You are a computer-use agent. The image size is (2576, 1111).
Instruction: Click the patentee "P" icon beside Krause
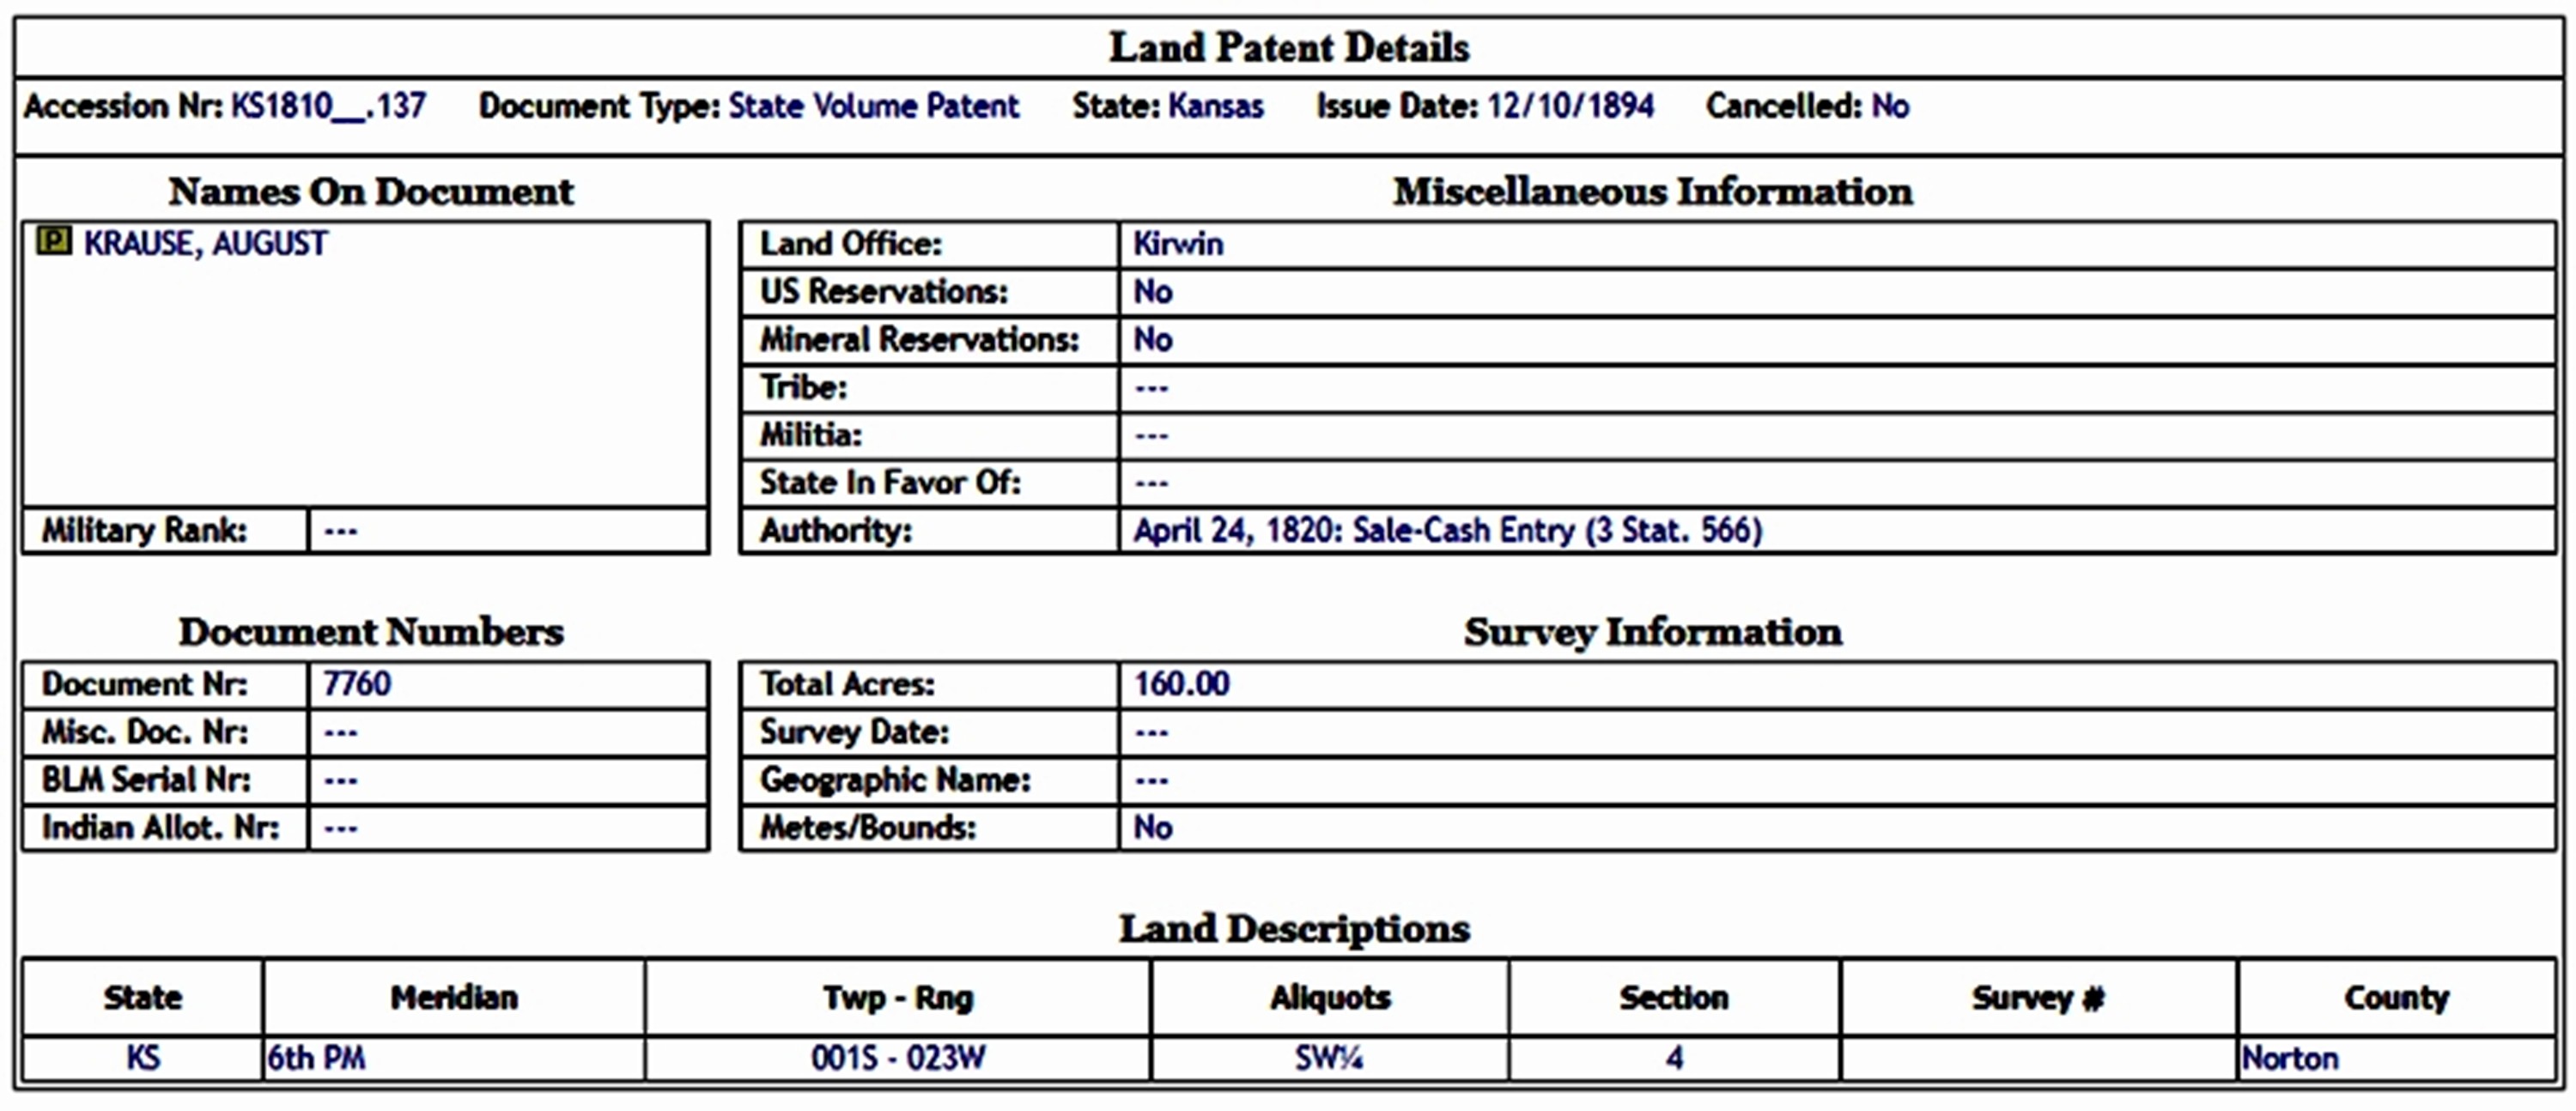coord(53,242)
